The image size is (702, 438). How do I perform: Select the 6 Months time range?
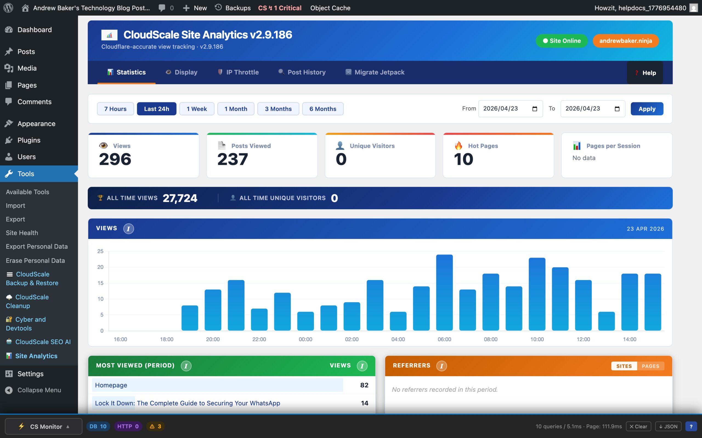322,109
